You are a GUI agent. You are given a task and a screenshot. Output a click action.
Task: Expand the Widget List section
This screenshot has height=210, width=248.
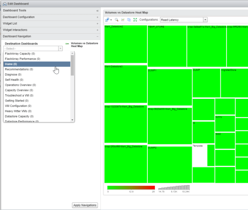tap(97, 24)
